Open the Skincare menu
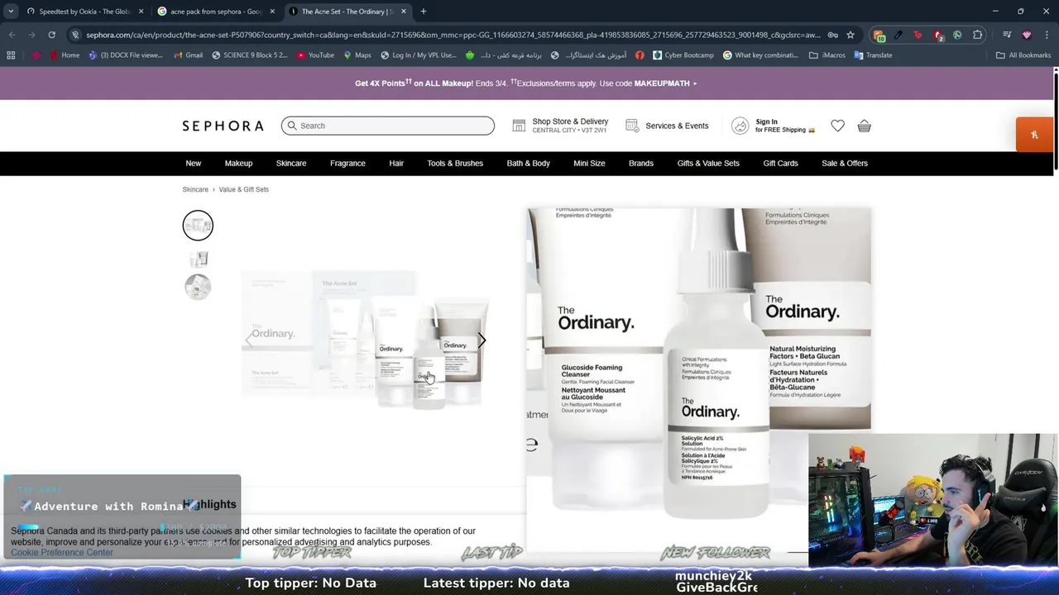Screen dimensions: 1059x595 pos(291,164)
